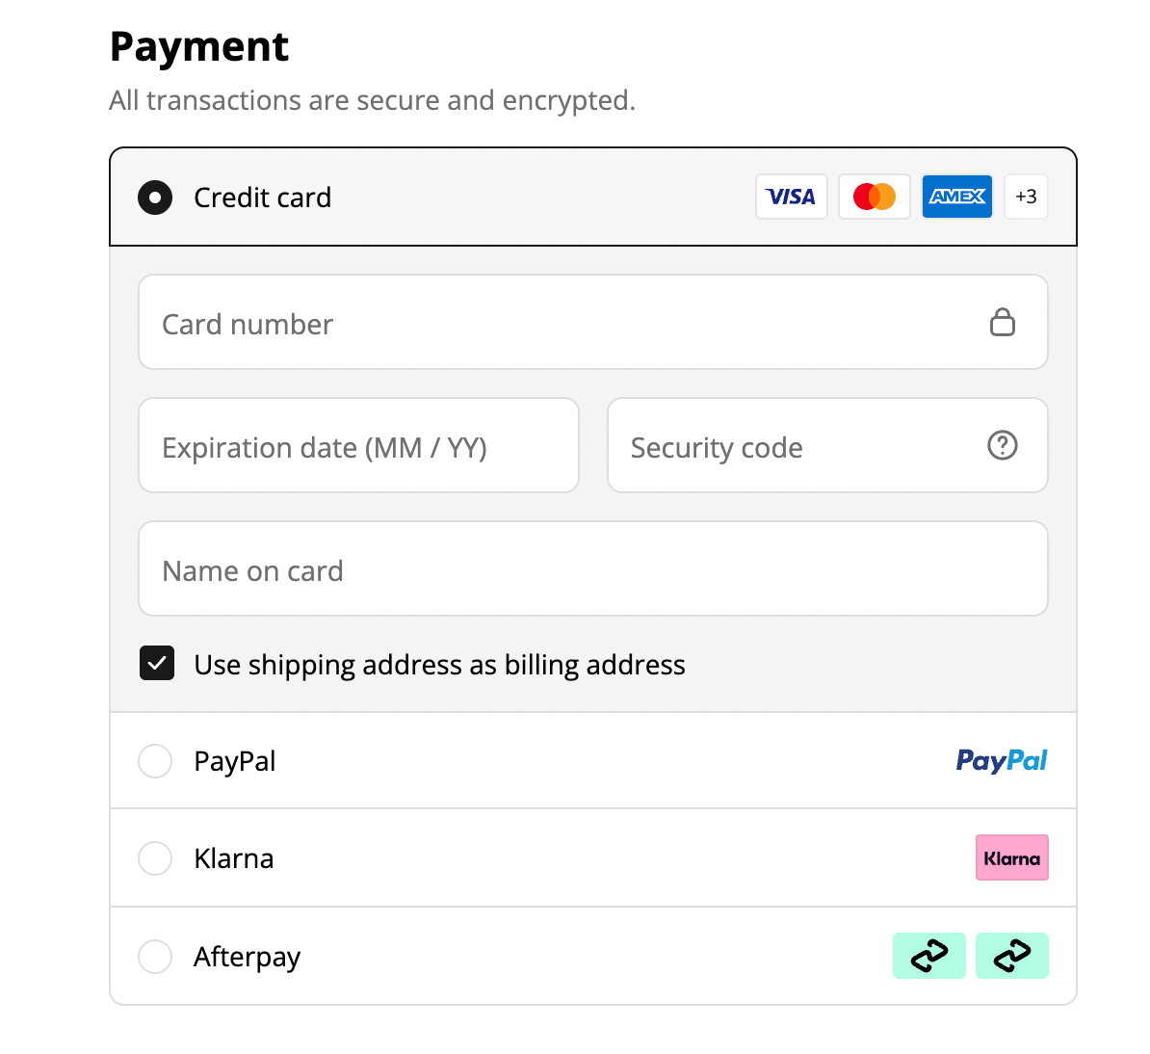Click the Visa card logo
This screenshot has height=1054, width=1150.
(791, 197)
